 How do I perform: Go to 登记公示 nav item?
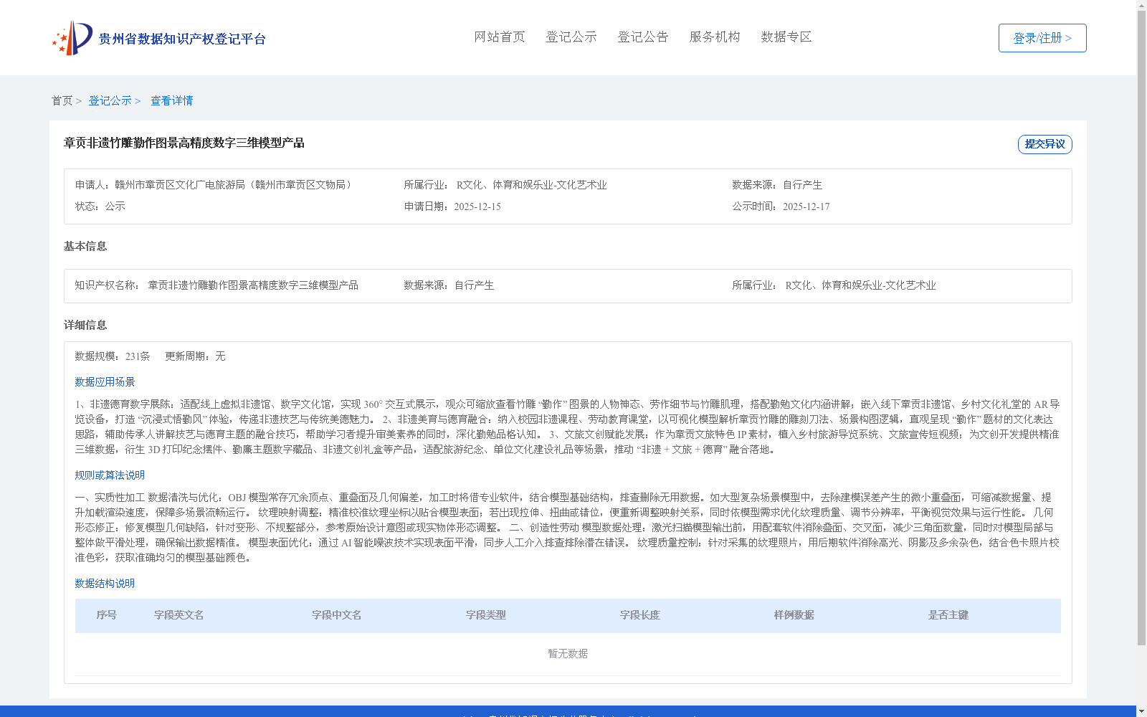click(x=571, y=37)
